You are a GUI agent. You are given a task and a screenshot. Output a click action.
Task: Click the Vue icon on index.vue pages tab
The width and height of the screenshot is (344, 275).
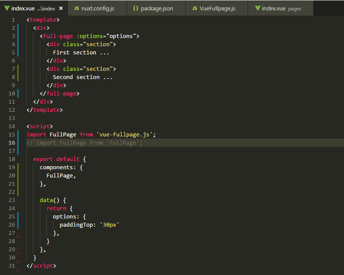click(258, 8)
